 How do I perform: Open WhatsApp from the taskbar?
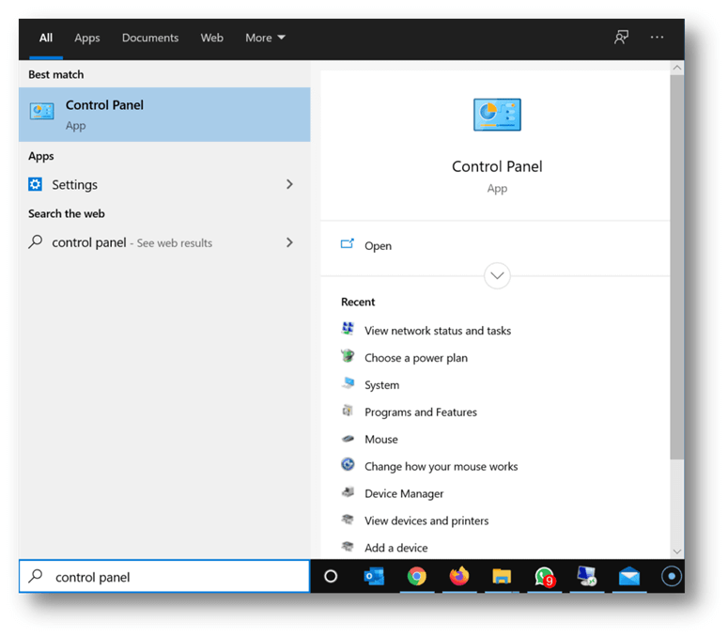[544, 577]
